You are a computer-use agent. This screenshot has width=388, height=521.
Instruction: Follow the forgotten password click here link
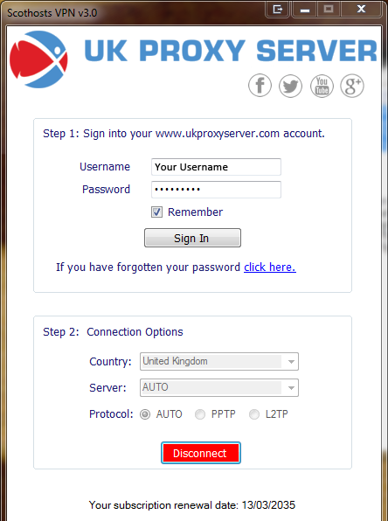pyautogui.click(x=270, y=267)
